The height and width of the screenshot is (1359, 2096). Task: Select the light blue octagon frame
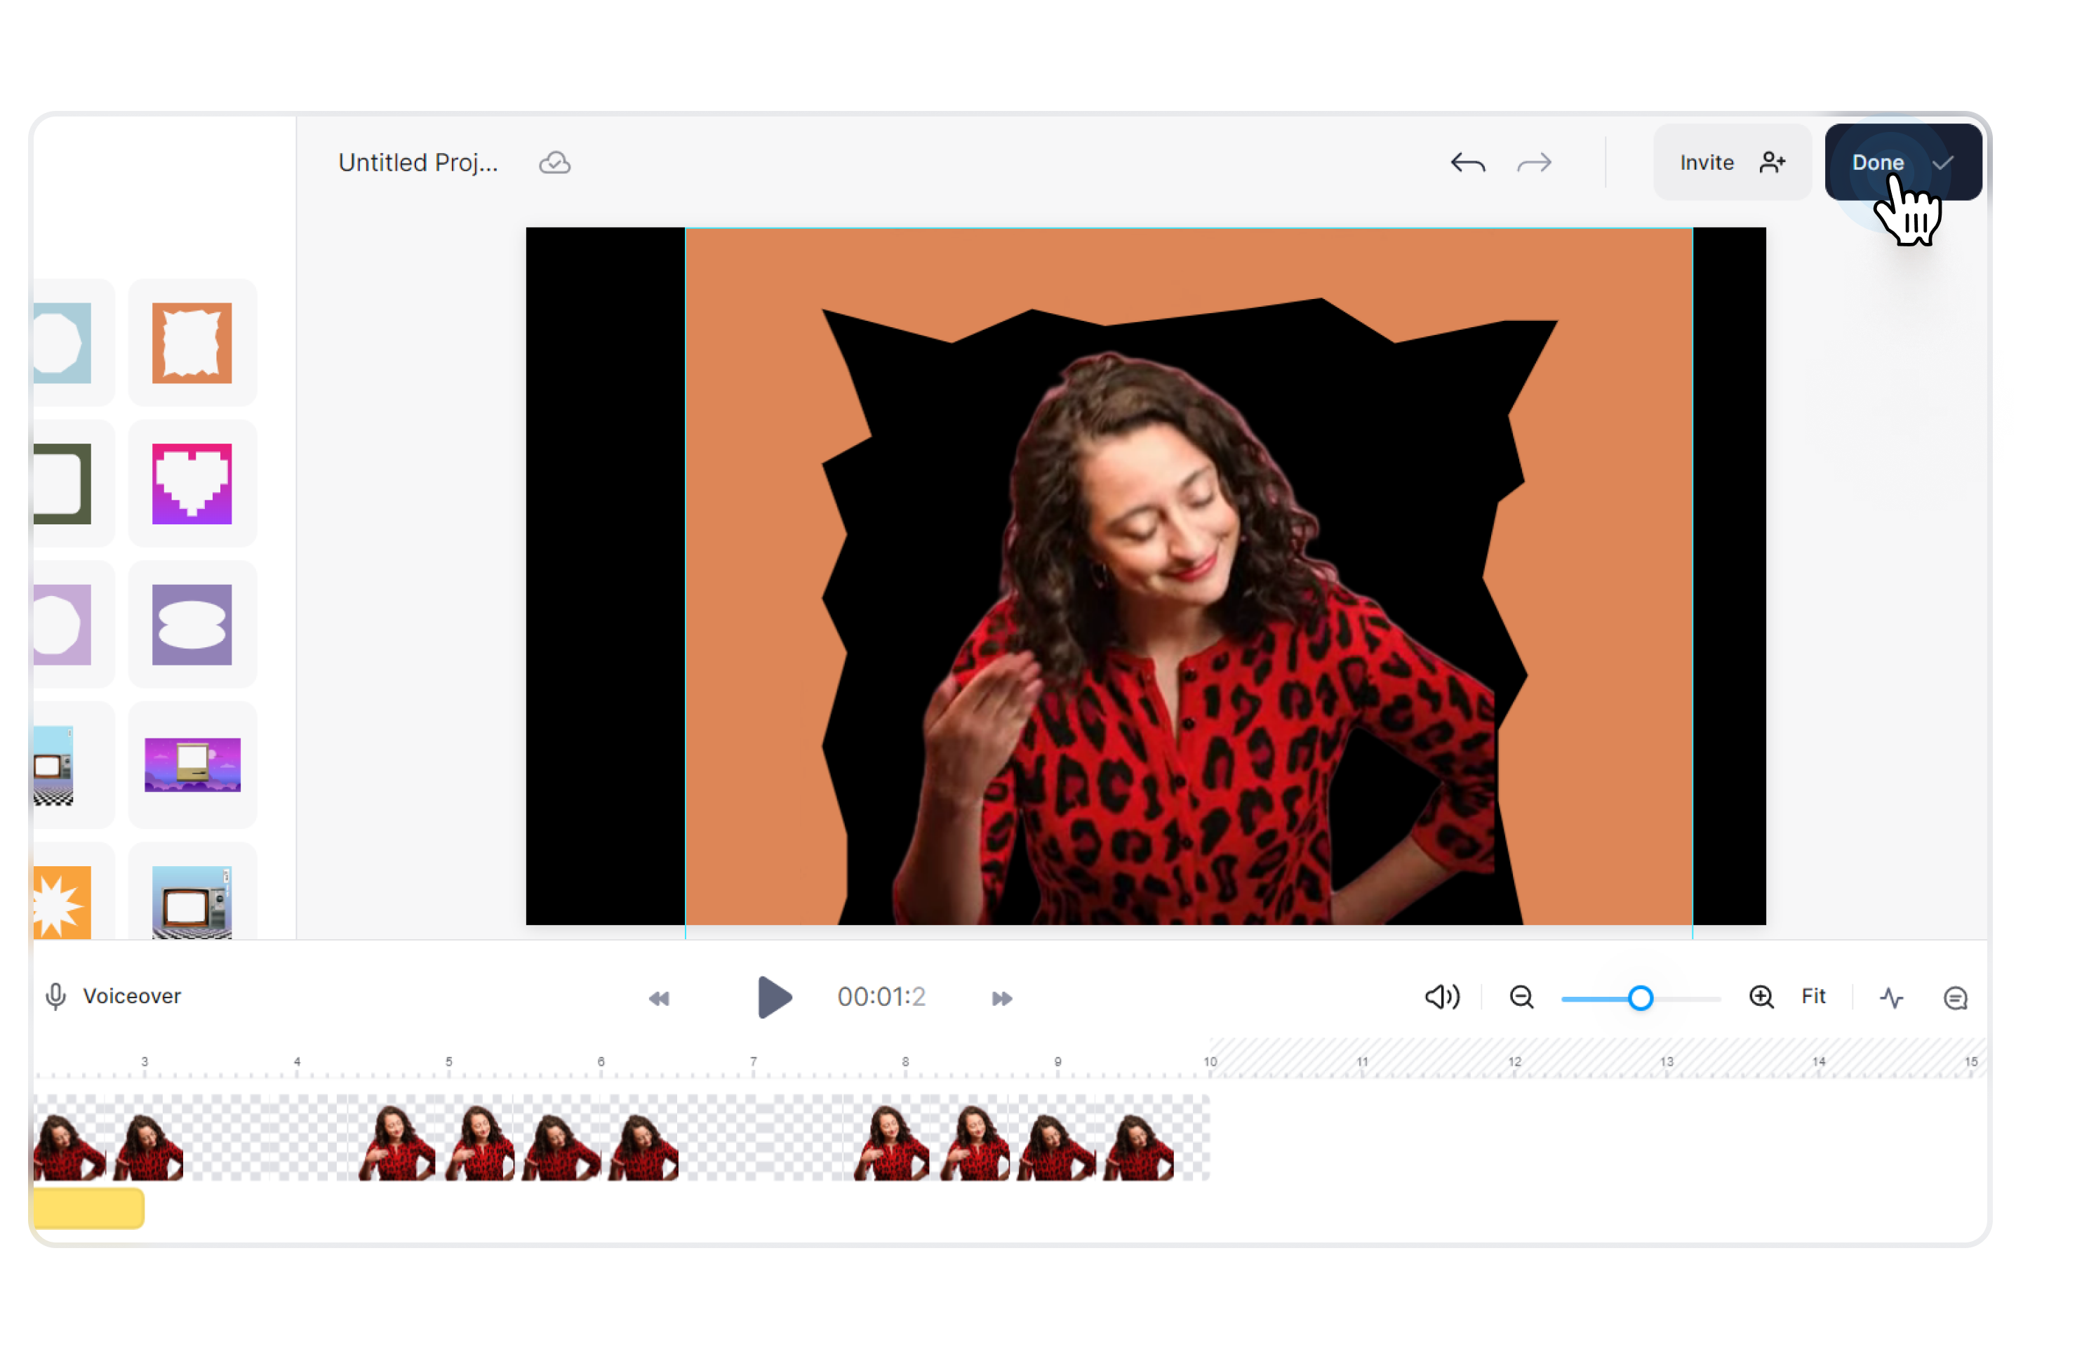click(62, 343)
